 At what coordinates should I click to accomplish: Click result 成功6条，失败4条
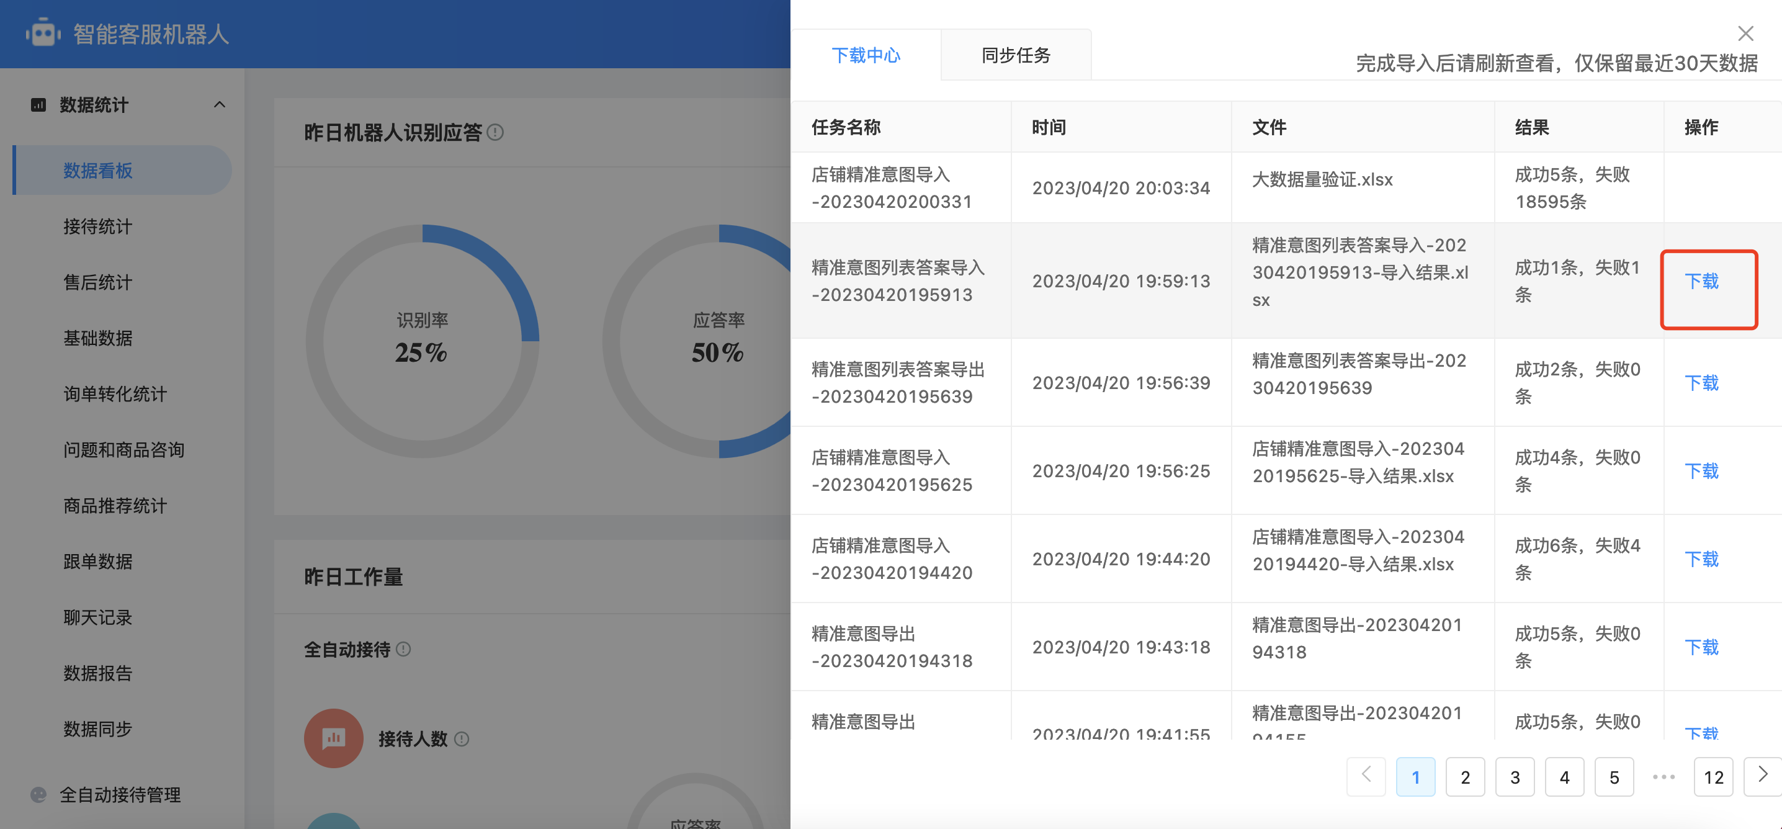pyautogui.click(x=1577, y=558)
